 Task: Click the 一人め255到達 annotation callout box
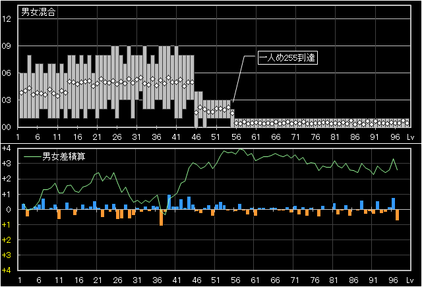pyautogui.click(x=287, y=57)
